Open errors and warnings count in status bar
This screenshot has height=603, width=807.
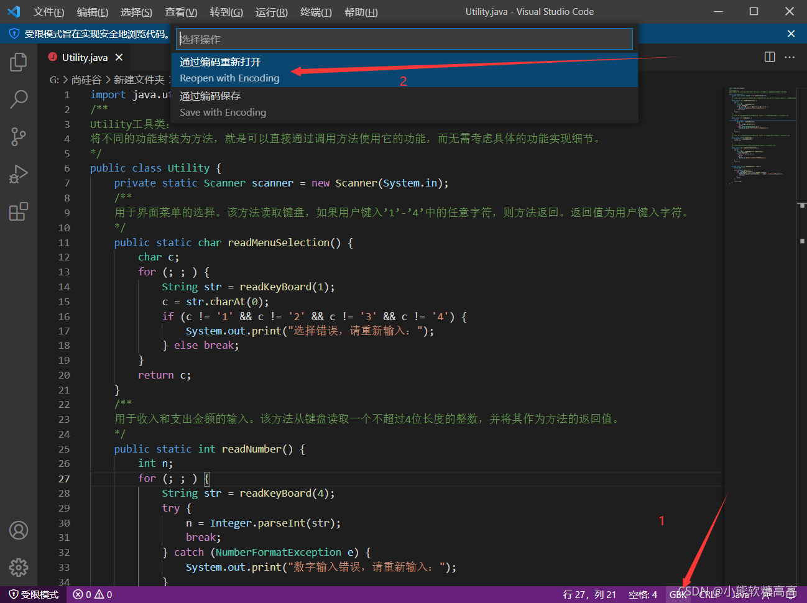click(x=93, y=595)
